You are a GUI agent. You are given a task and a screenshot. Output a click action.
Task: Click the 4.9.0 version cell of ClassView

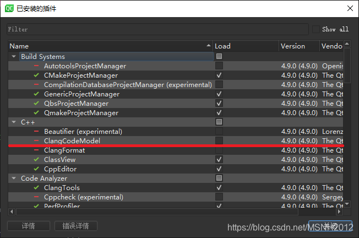coord(299,159)
